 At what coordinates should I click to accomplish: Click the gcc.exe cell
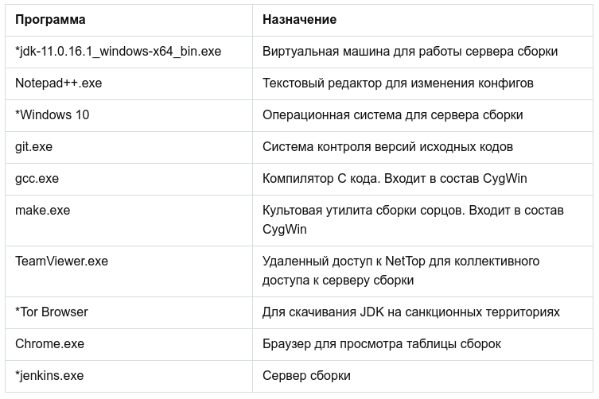129,179
